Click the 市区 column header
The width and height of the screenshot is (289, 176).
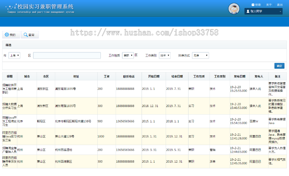coord(46,76)
